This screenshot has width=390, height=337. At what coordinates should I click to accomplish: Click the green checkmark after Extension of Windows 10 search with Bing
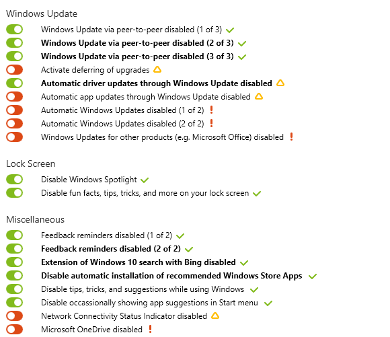click(244, 262)
